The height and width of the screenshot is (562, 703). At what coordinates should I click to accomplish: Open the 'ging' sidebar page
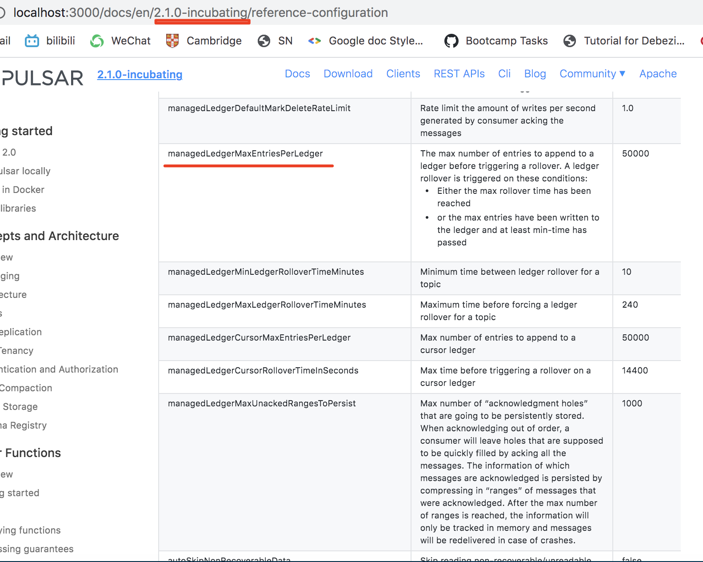[x=10, y=276]
